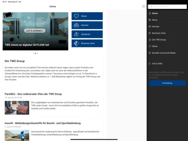Open News in the side menu
Image resolution: width=188 pixels, height=141 pixels.
point(155,20)
